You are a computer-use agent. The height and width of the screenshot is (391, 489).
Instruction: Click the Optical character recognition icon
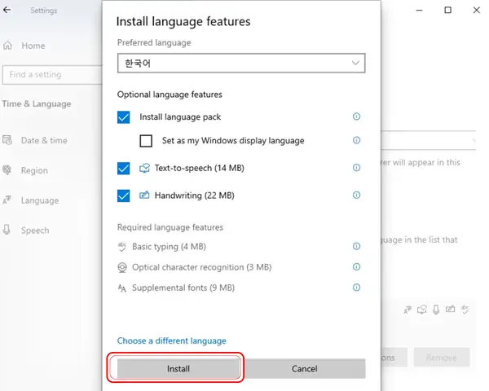(122, 267)
